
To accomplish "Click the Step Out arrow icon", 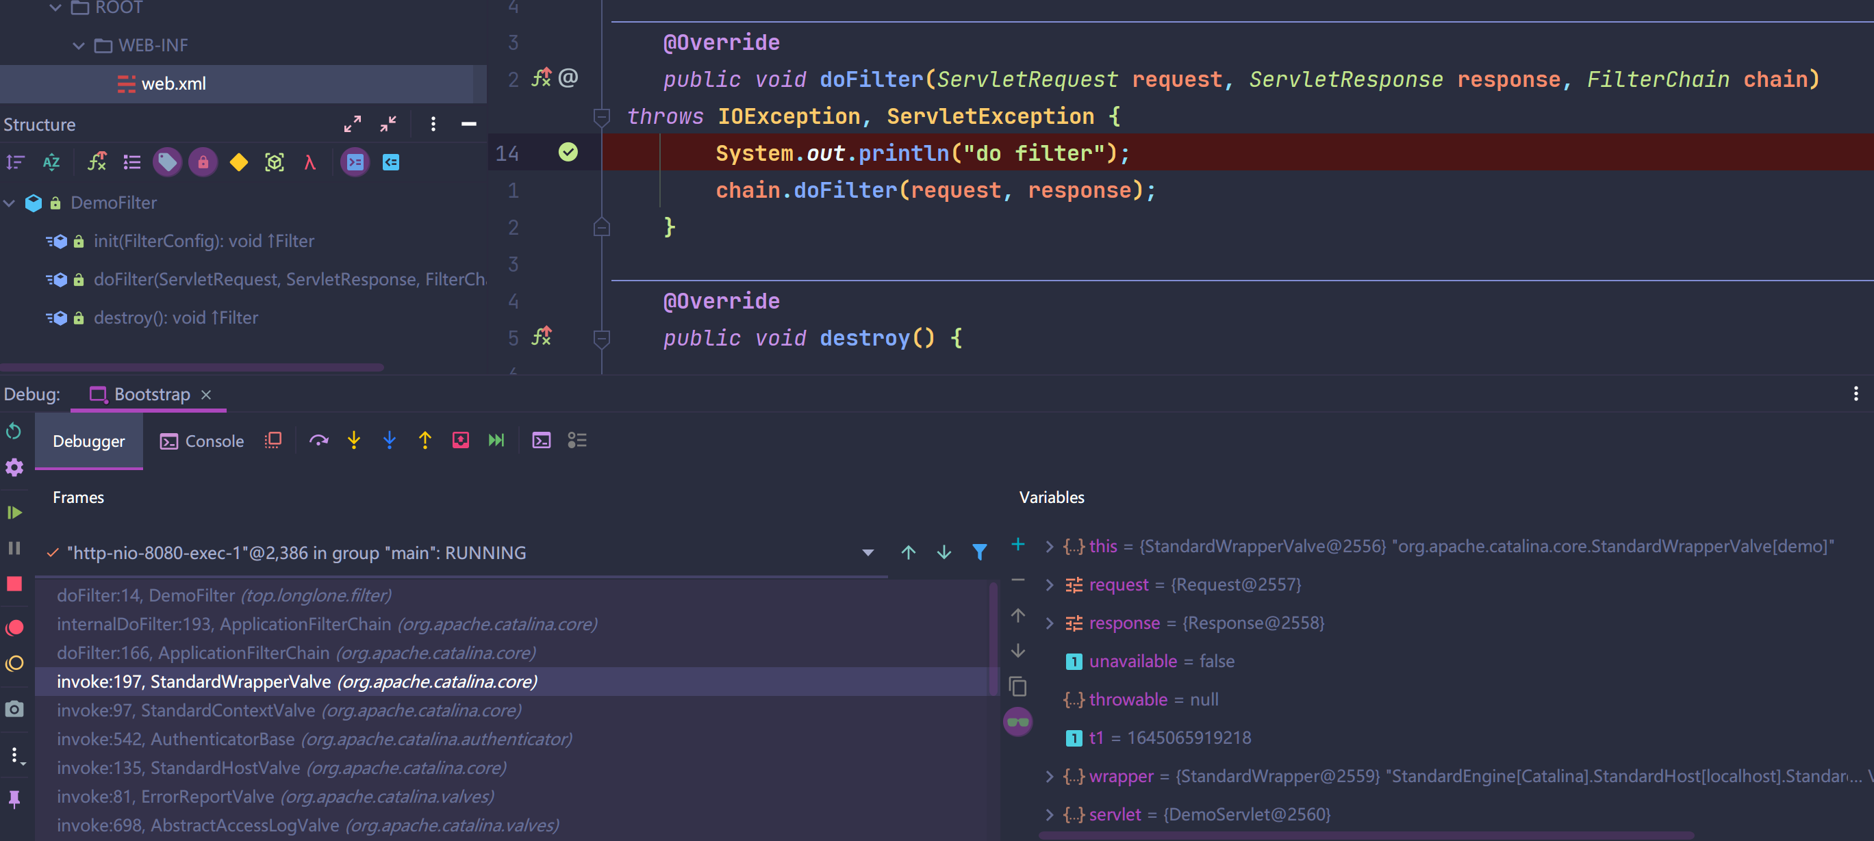I will (x=426, y=441).
